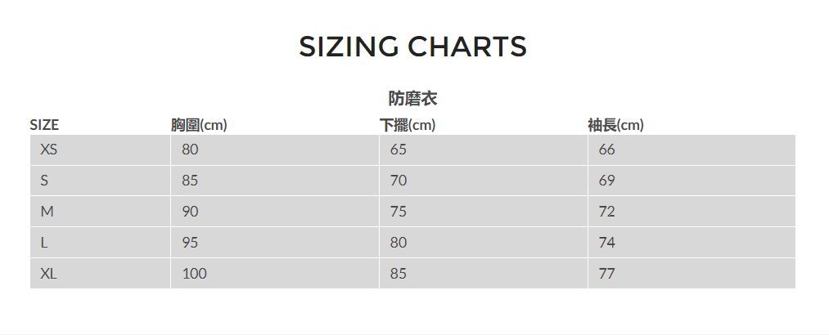Viewport: 829px width, 335px height.
Task: Select the L size row label
Action: click(44, 243)
